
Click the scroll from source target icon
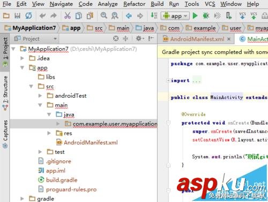coord(116,38)
